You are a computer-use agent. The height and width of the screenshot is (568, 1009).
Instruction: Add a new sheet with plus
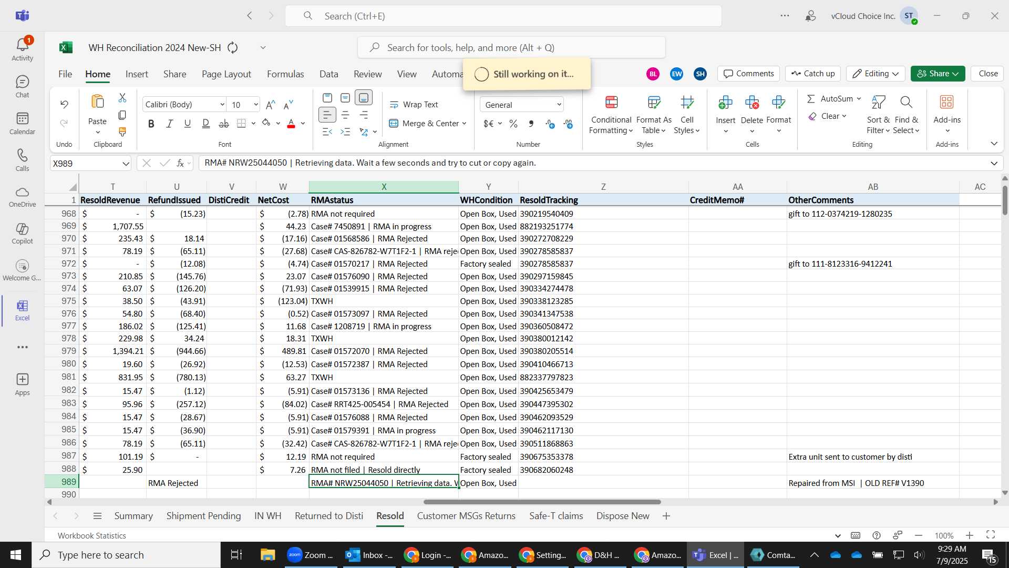(666, 516)
